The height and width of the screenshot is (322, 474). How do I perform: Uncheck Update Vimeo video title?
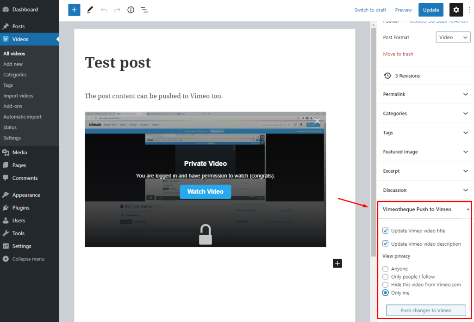386,231
